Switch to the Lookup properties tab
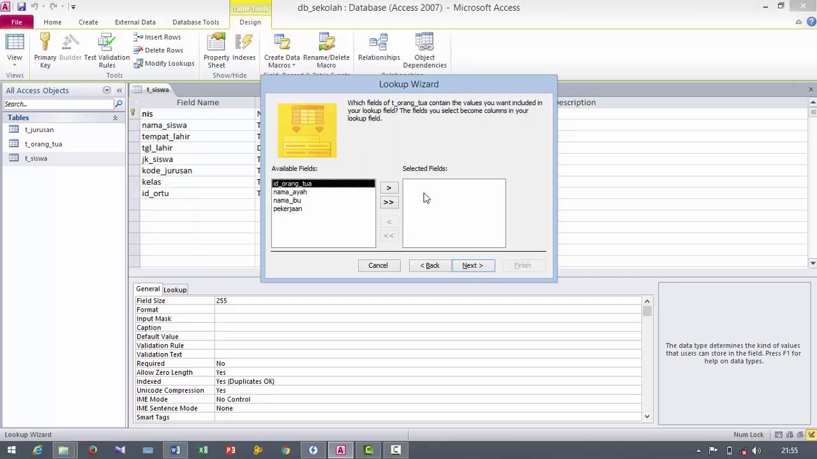The width and height of the screenshot is (817, 459). click(175, 289)
